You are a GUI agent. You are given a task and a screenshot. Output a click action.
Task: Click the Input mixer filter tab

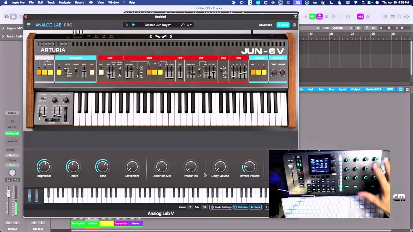point(342,89)
